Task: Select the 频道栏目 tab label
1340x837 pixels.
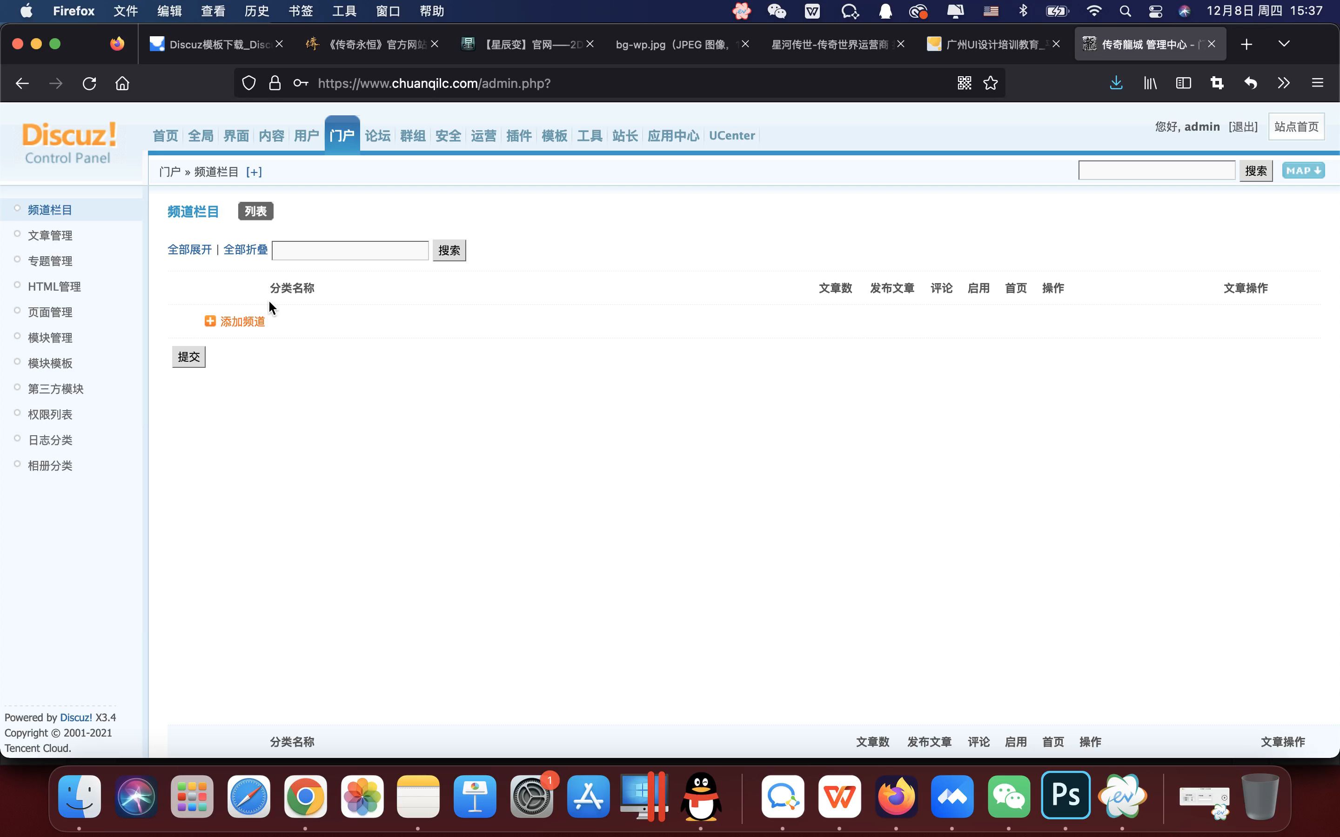Action: [x=193, y=211]
